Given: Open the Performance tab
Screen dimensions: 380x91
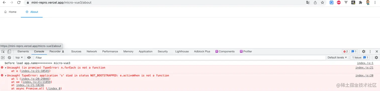Looking at the screenshot, I should [x=110, y=51].
